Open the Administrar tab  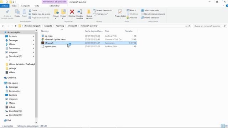tap(55, 6)
